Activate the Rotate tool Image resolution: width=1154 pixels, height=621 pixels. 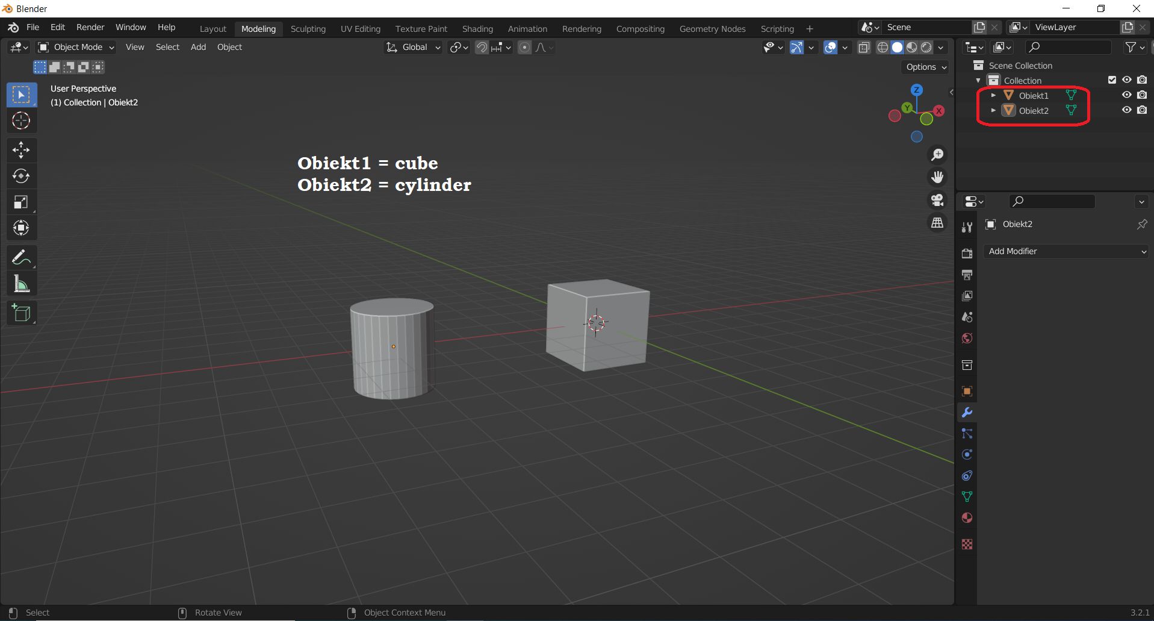click(21, 176)
